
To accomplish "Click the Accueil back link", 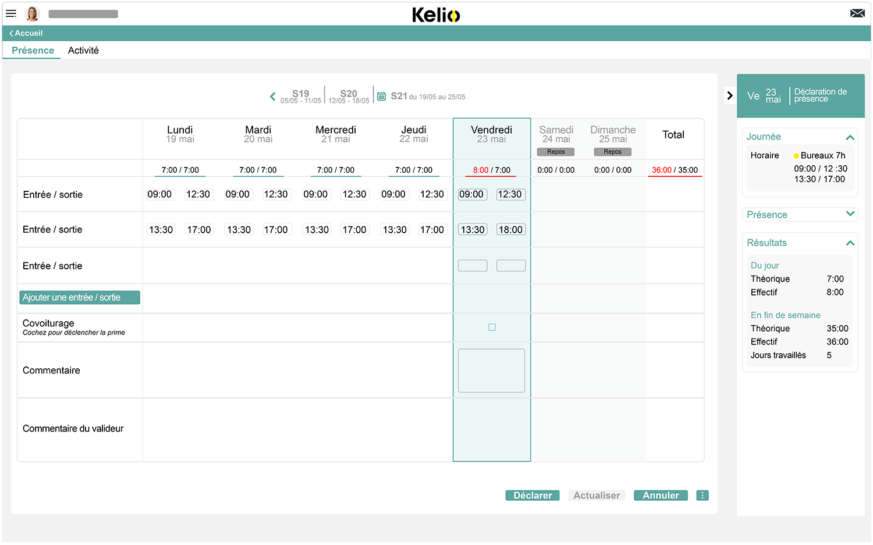I will click(26, 33).
